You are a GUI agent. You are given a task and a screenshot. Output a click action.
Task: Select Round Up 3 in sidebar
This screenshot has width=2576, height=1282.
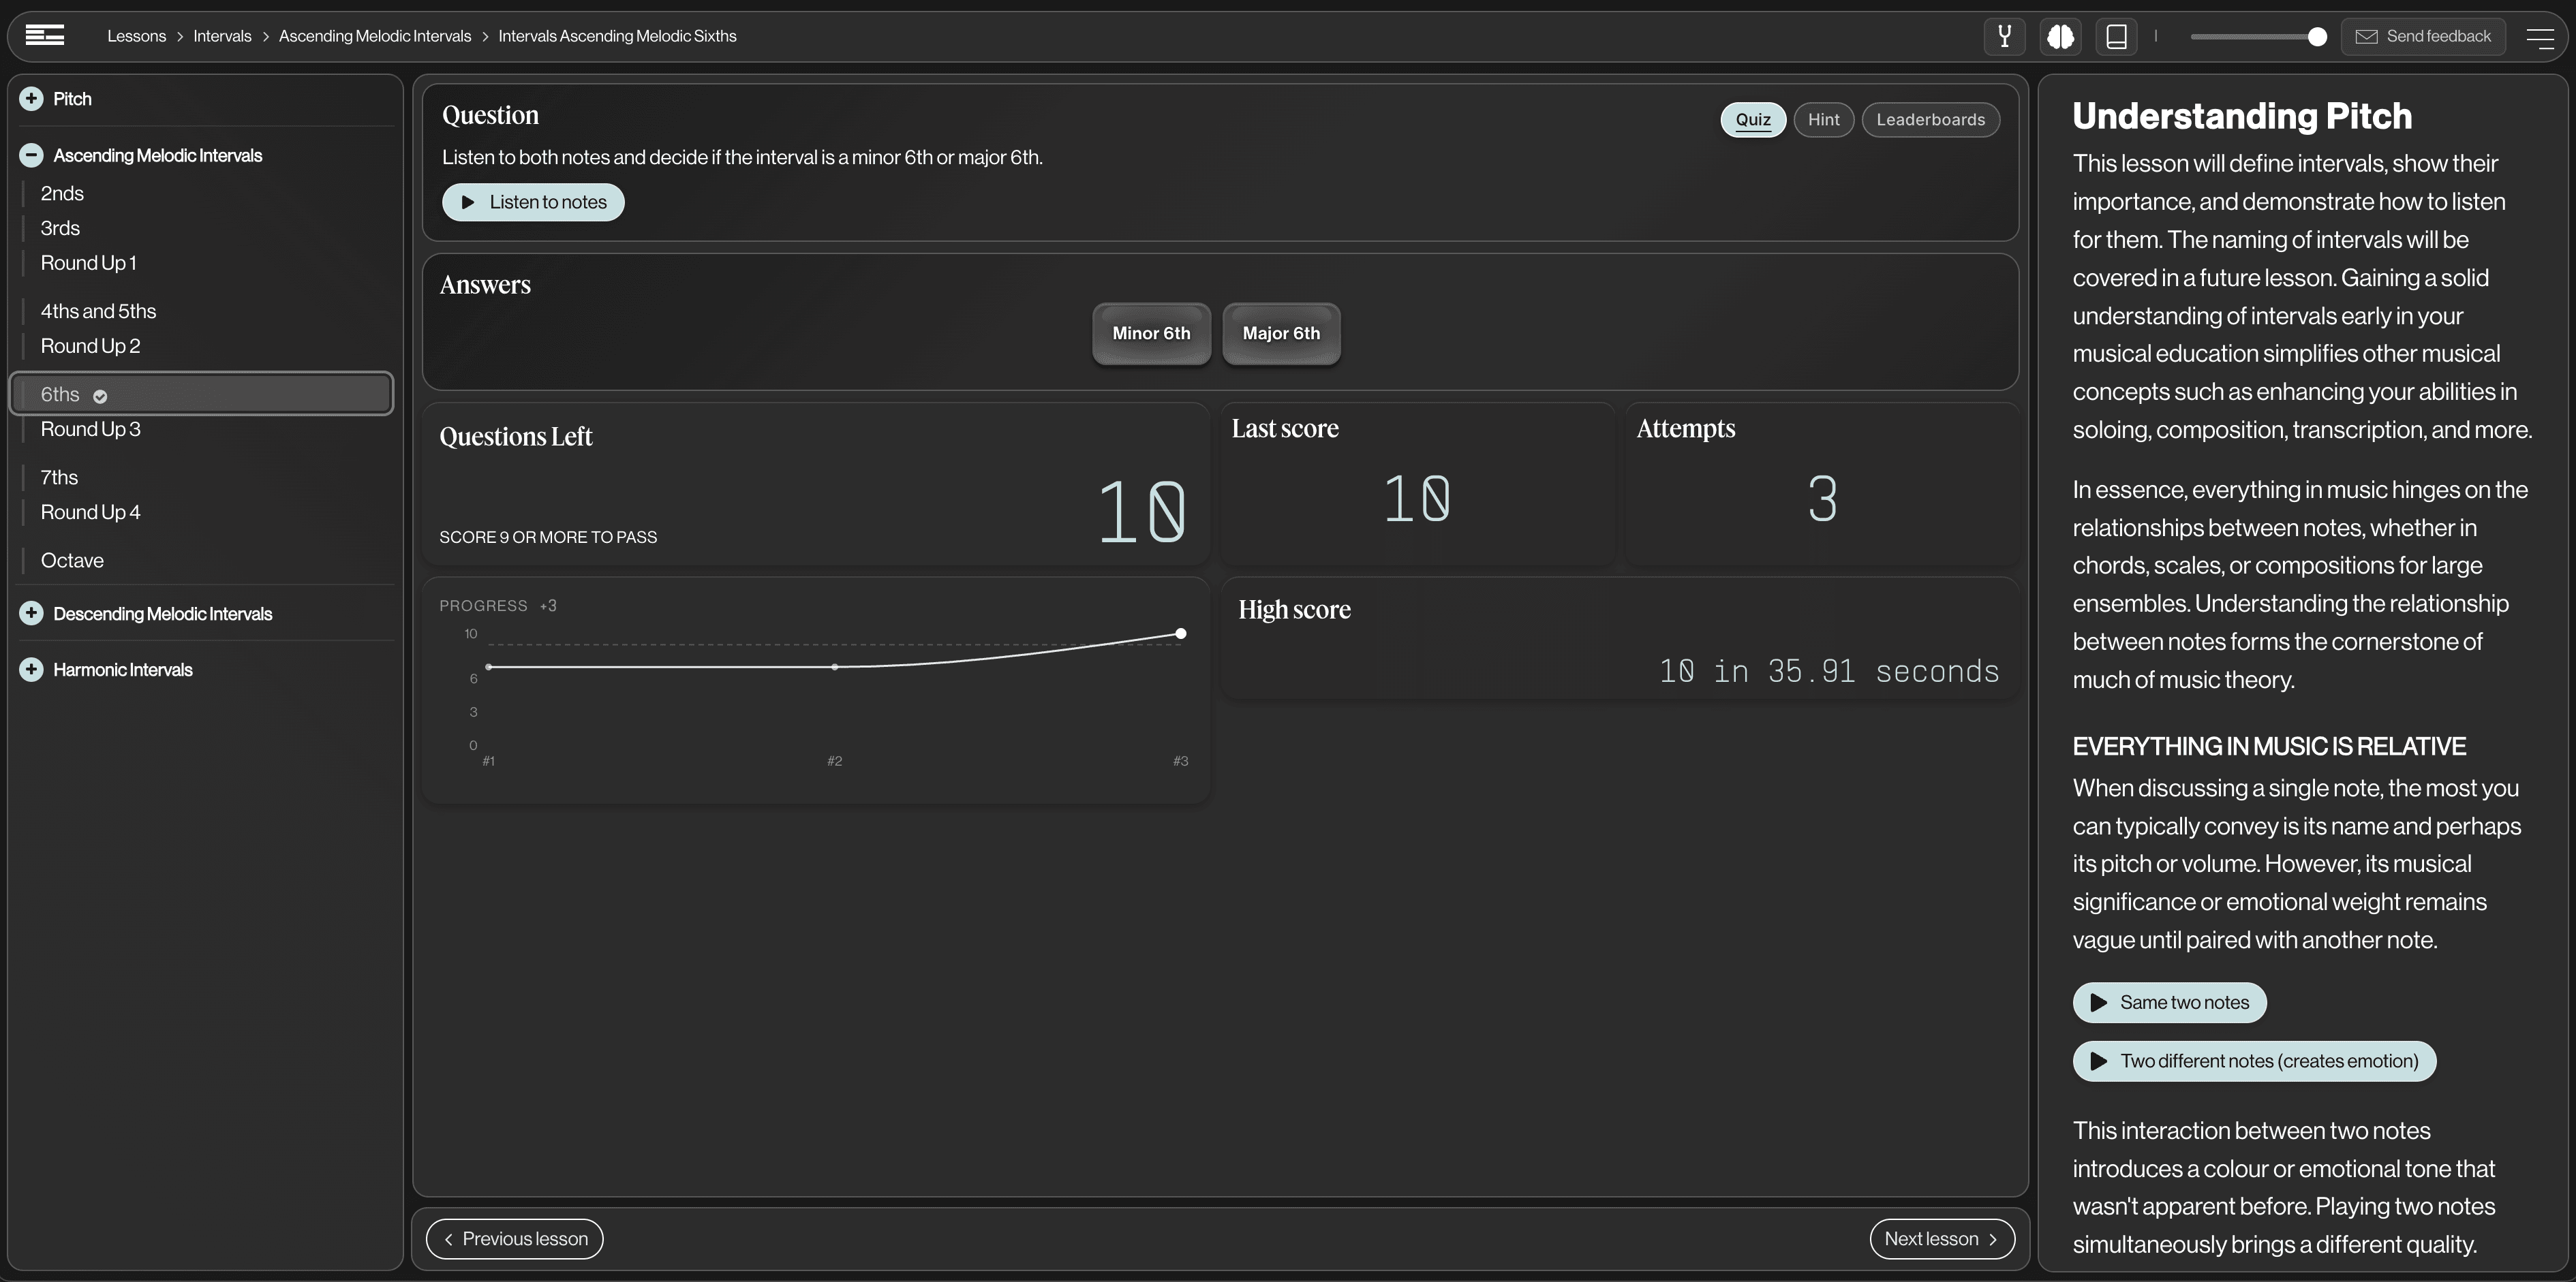point(90,428)
